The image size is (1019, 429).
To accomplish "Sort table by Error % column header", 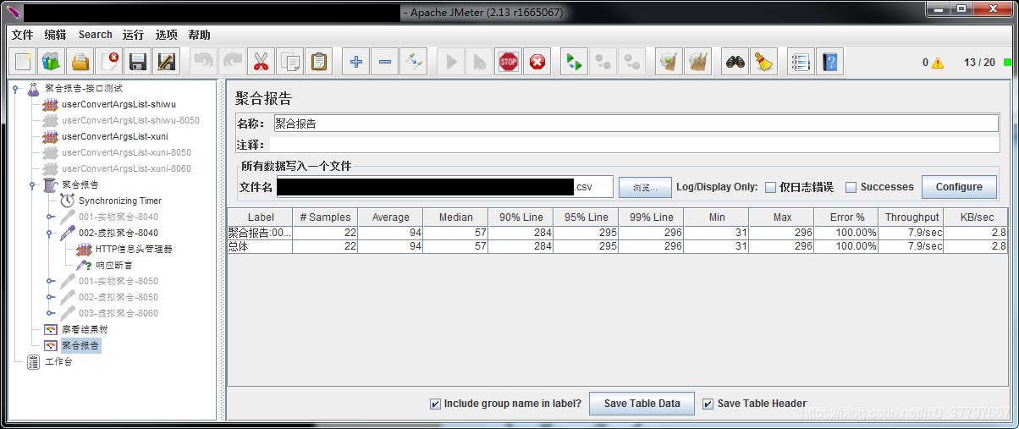I will [x=846, y=217].
